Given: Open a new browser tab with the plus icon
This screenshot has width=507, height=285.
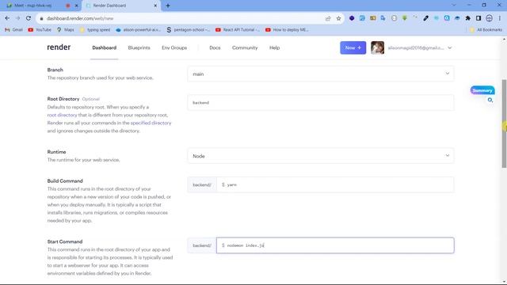Looking at the screenshot, I should tap(168, 6).
